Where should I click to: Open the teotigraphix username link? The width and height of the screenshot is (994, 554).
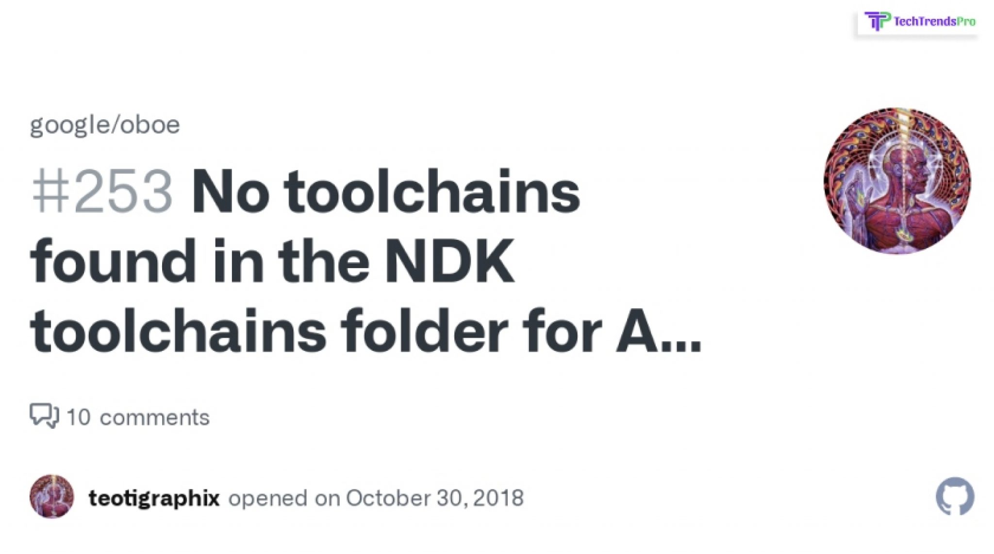(x=154, y=498)
